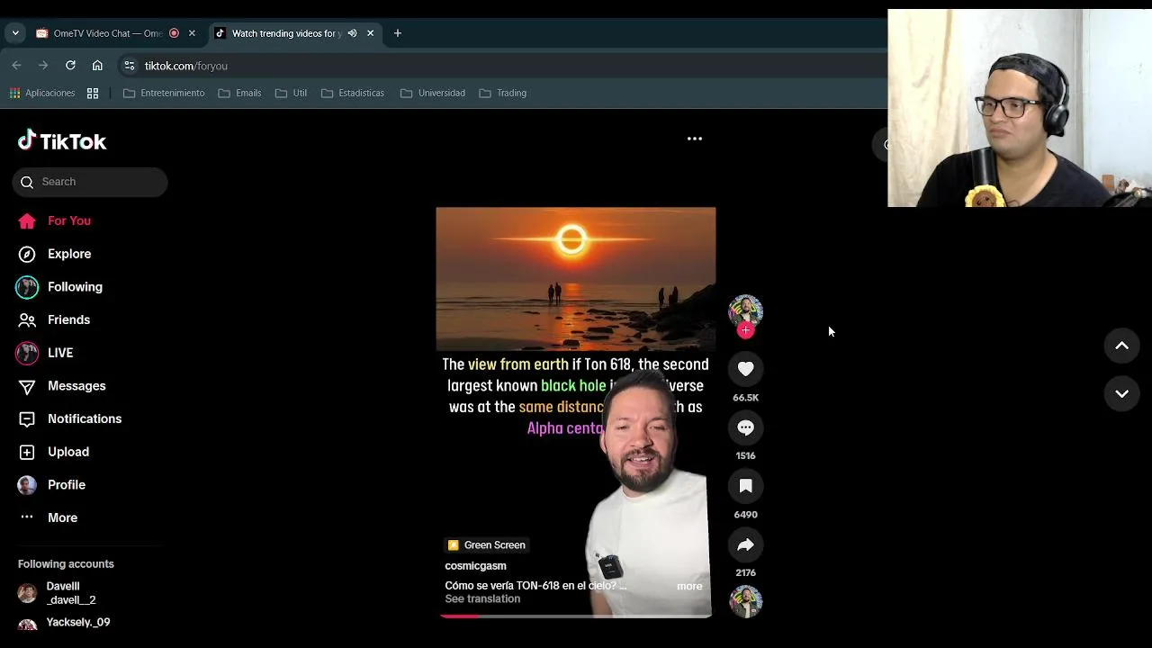Go to previous video with up arrow
Image resolution: width=1152 pixels, height=648 pixels.
click(1121, 346)
